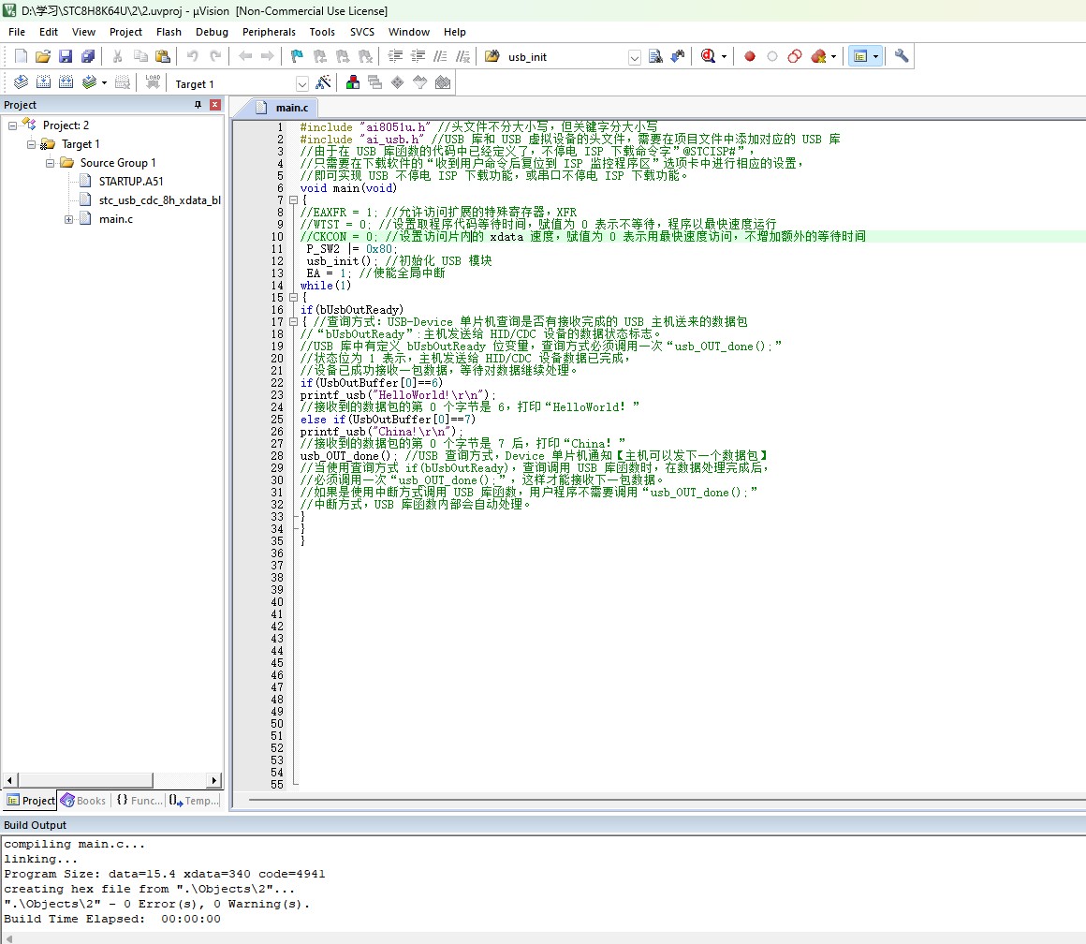This screenshot has width=1086, height=944.
Task: Collapse code fold at line 15
Action: 294,297
